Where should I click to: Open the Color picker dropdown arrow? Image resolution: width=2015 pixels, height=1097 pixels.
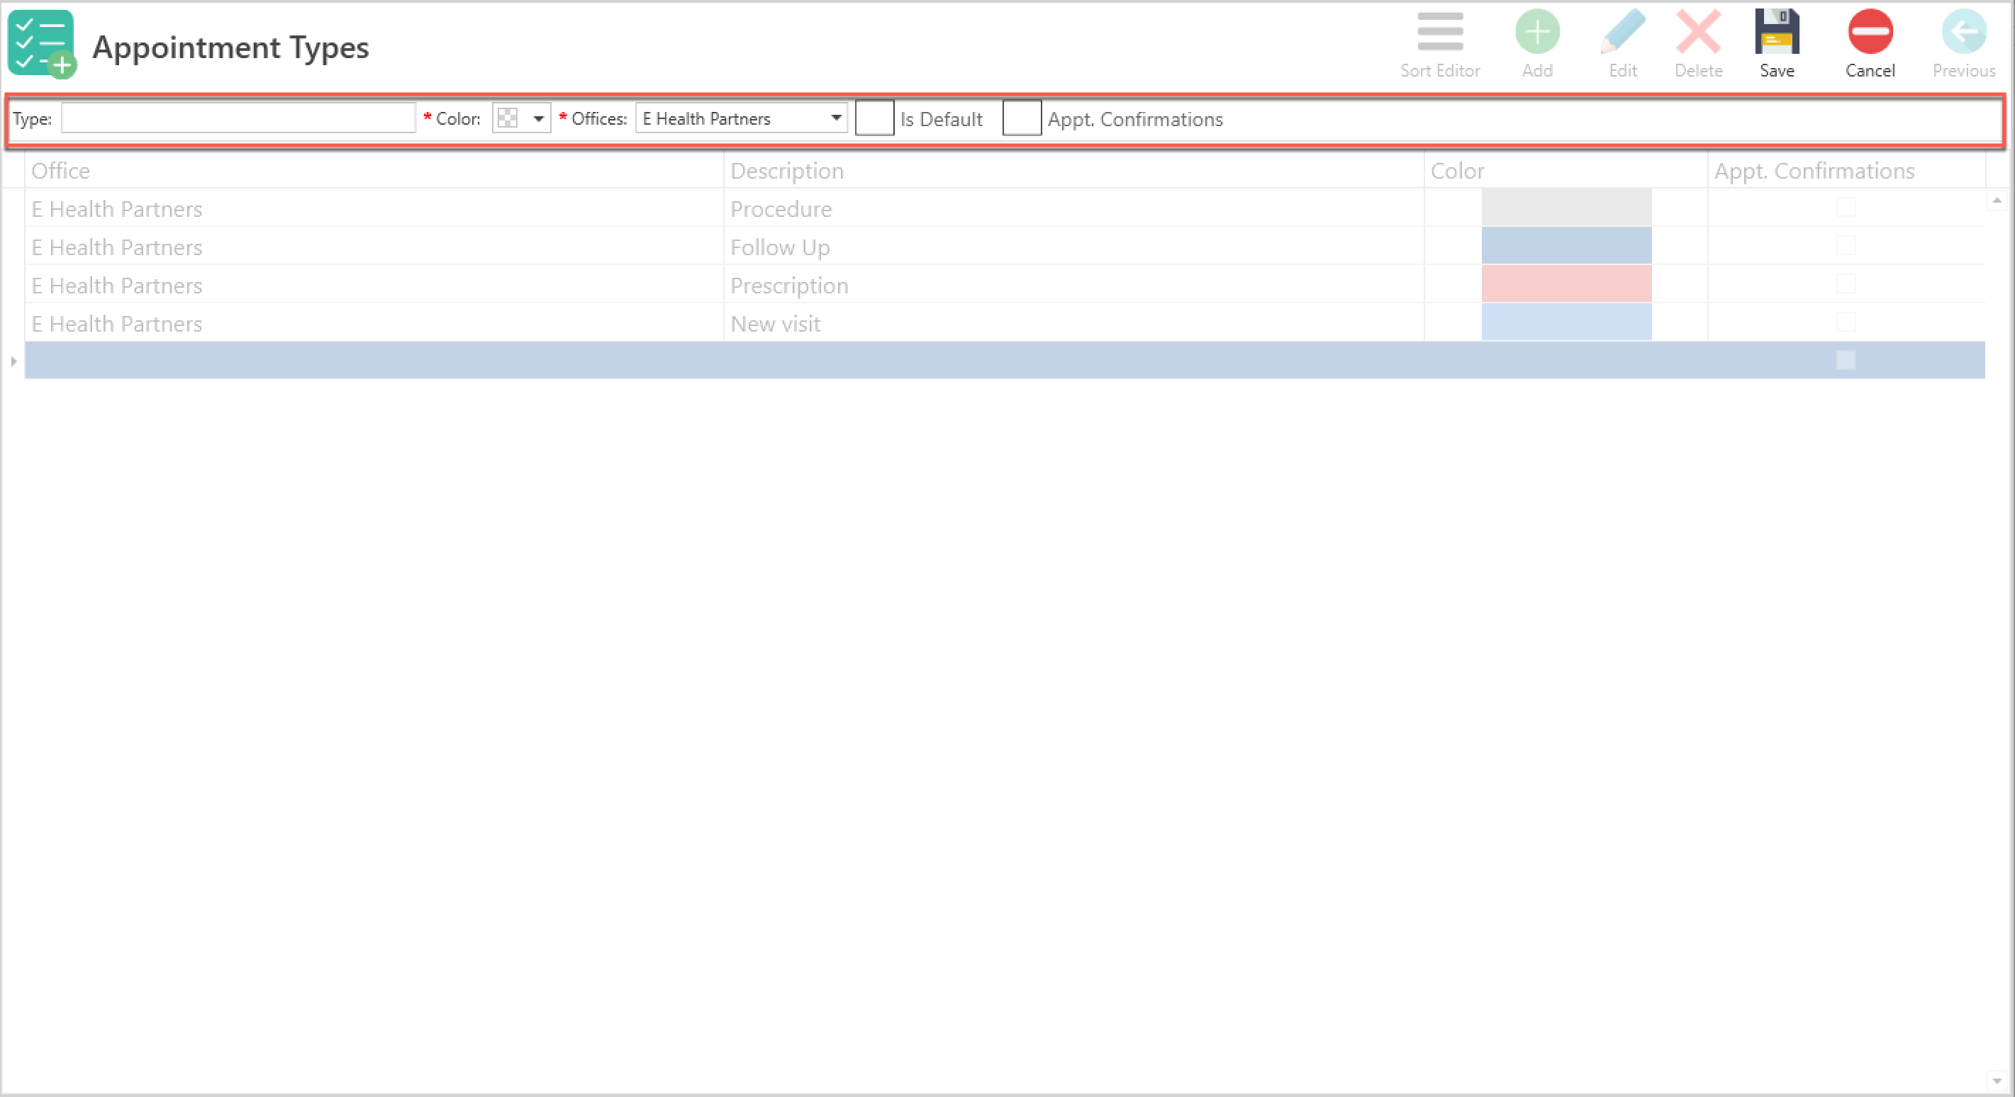(x=538, y=119)
